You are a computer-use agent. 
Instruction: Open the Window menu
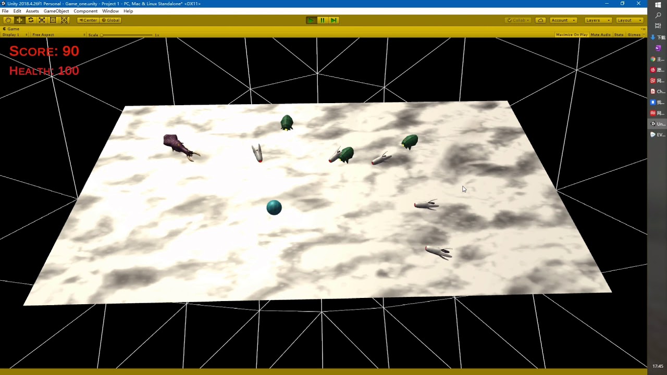click(x=110, y=11)
